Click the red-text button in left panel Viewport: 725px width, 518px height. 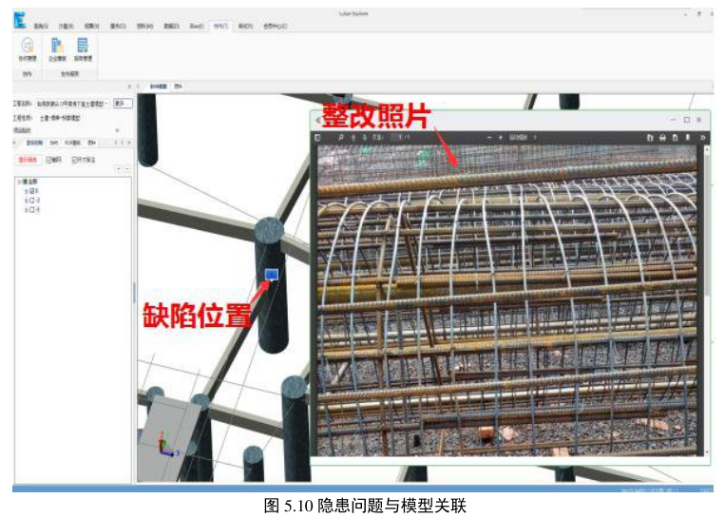(28, 160)
